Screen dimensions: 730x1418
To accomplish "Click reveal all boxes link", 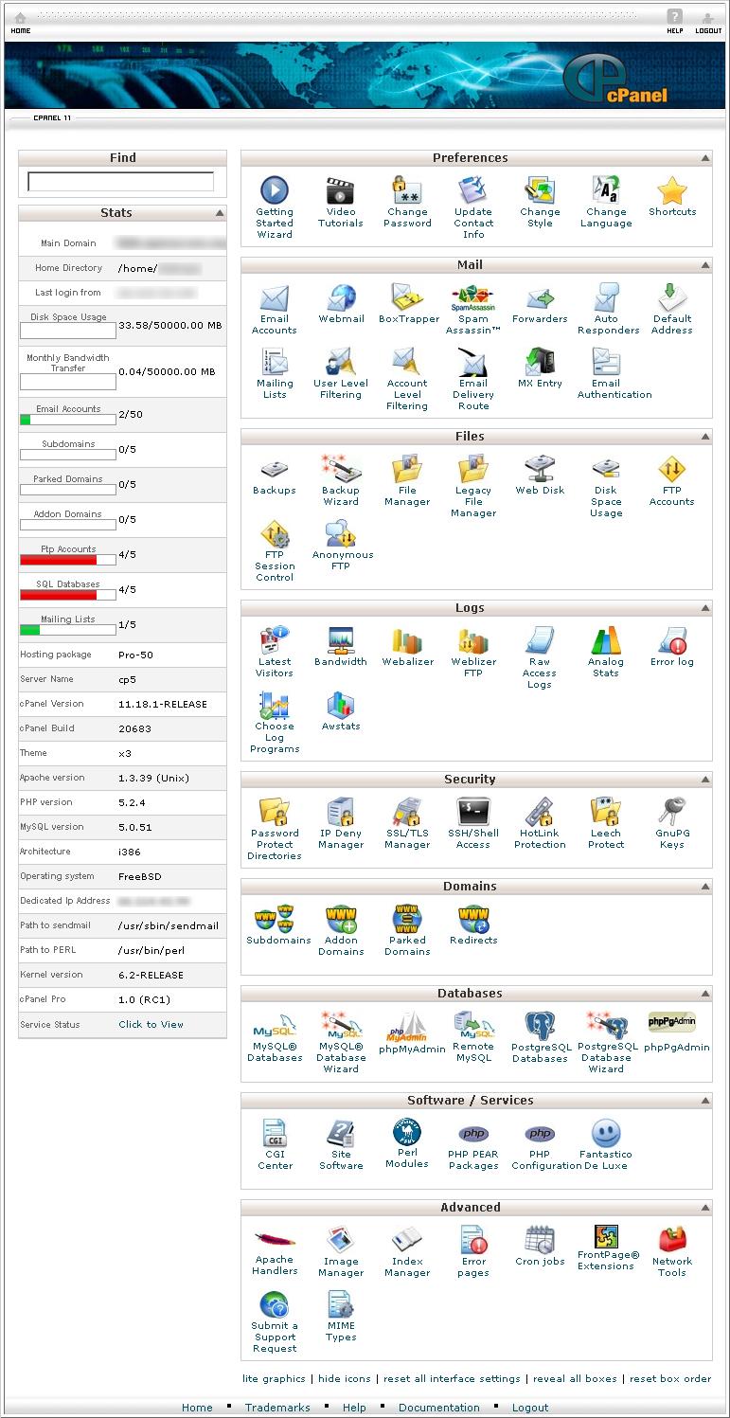I will coord(575,1378).
